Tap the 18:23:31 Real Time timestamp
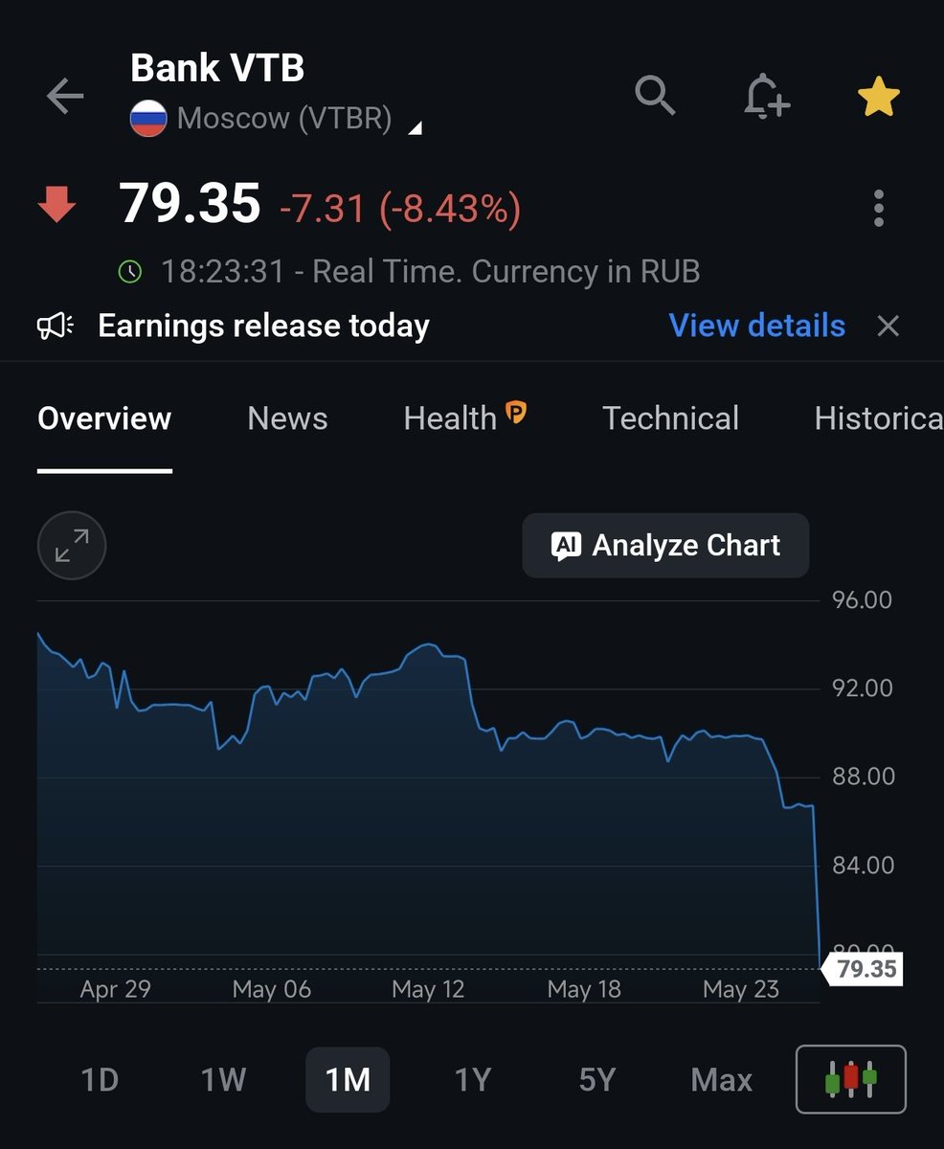The width and height of the screenshot is (944, 1149). 430,272
